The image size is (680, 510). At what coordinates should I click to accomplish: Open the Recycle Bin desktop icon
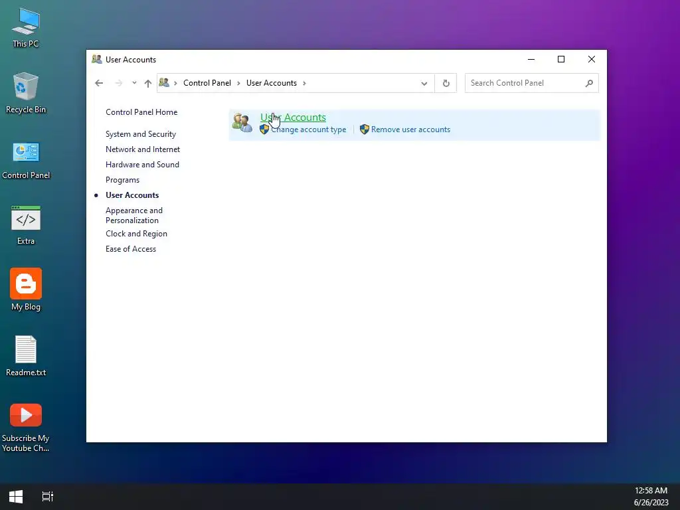pyautogui.click(x=26, y=93)
